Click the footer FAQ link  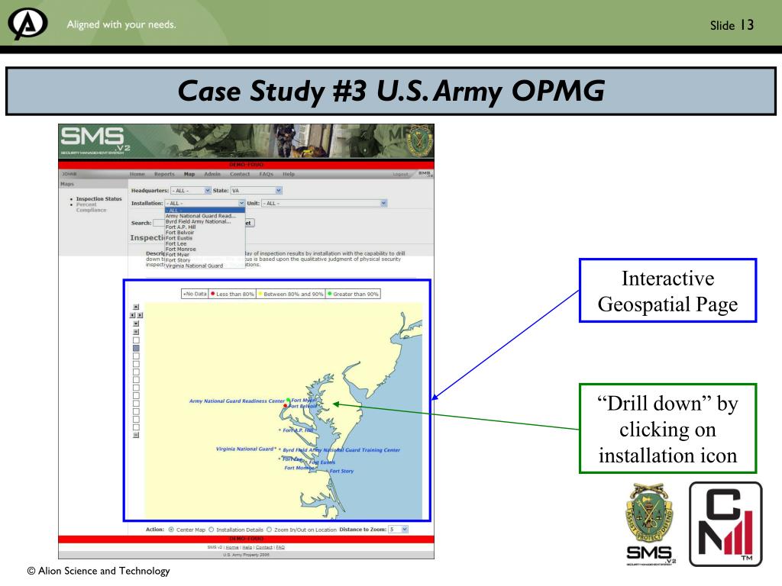pos(280,547)
